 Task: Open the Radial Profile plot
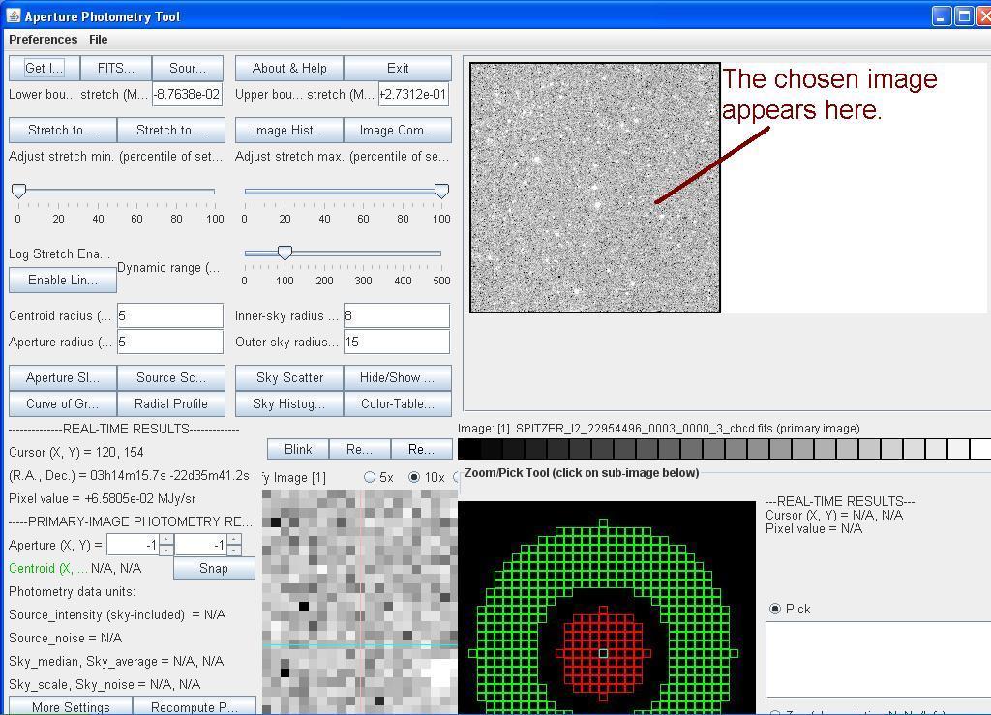pos(170,403)
